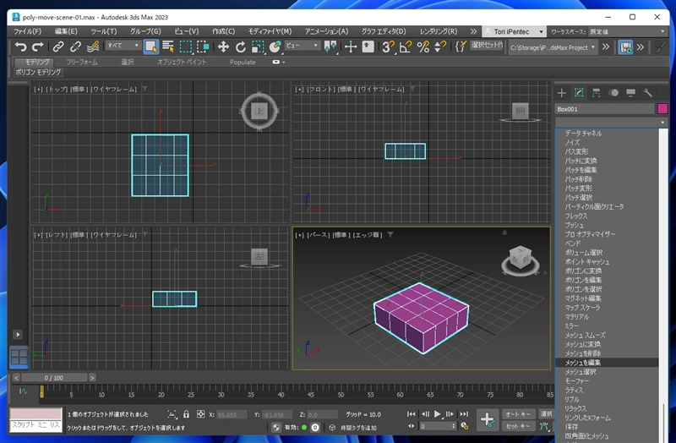Open the Time Configuration icon
This screenshot has width=676, height=443.
[464, 426]
